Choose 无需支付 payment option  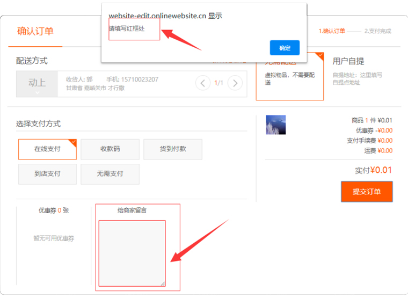point(110,174)
